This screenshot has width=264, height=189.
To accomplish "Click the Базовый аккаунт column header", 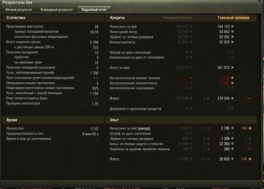I will click(x=178, y=18).
